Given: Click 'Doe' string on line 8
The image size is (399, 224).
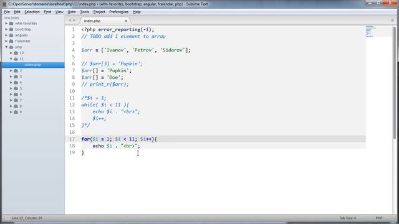Looking at the screenshot, I should pyautogui.click(x=113, y=77).
